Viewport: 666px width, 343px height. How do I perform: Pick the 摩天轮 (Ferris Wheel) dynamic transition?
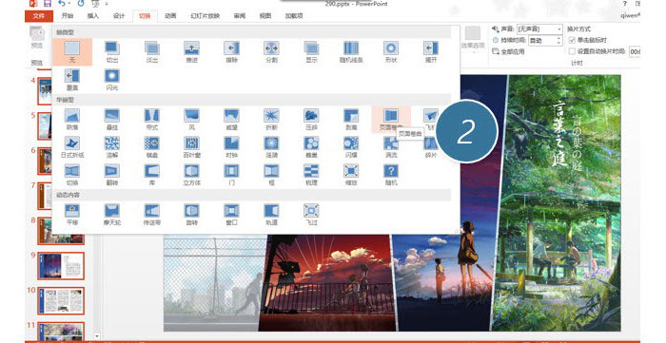click(112, 214)
